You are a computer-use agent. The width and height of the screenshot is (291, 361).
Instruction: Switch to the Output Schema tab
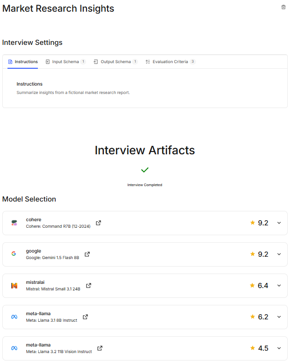115,62
